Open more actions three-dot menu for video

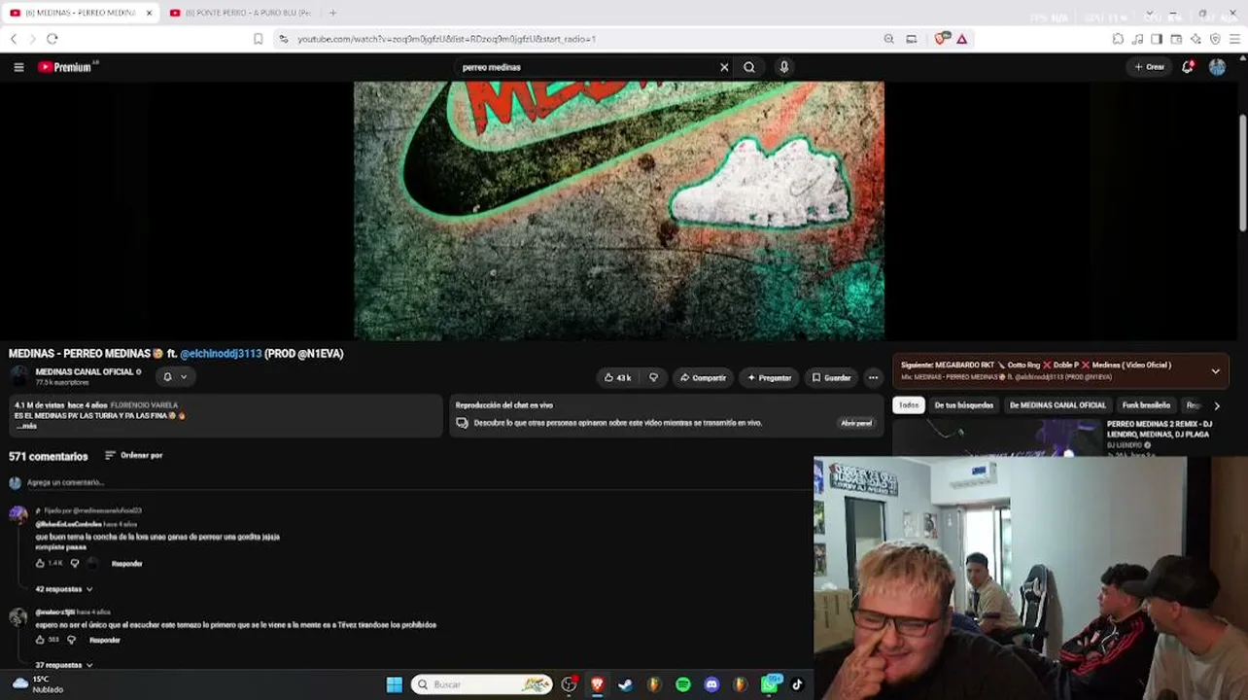coord(873,377)
